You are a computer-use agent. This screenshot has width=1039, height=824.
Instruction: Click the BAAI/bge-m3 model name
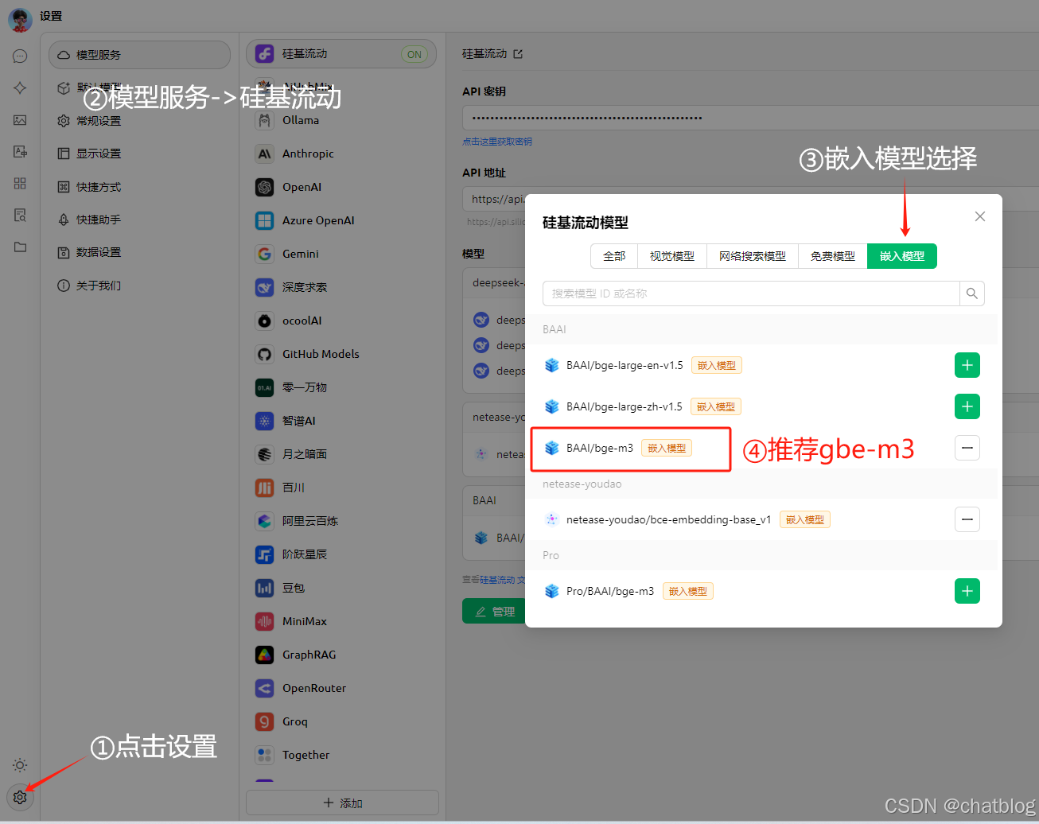pos(600,448)
